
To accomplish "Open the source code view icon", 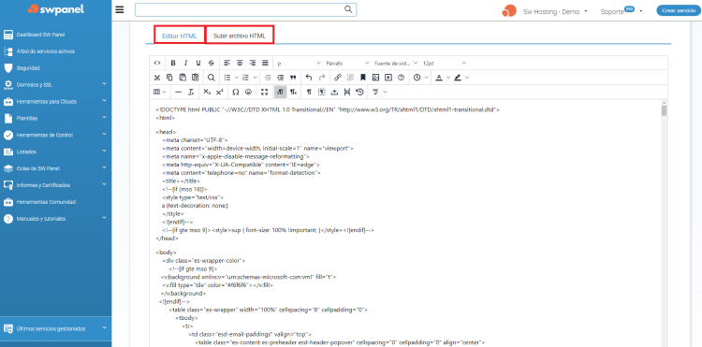I will [x=157, y=63].
